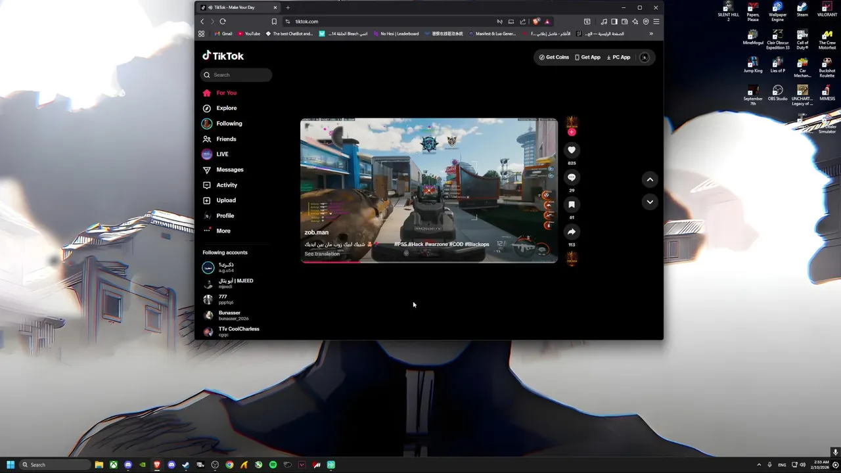Go to the next video
This screenshot has width=841, height=473.
[650, 202]
